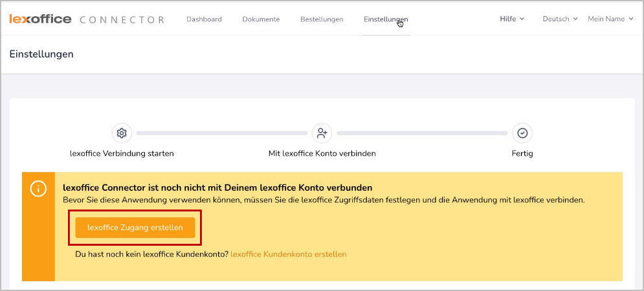Click 'Du hast noch kein lexoffice Kundenkonto?' text
Screen dimensions: 644x291
(x=151, y=255)
